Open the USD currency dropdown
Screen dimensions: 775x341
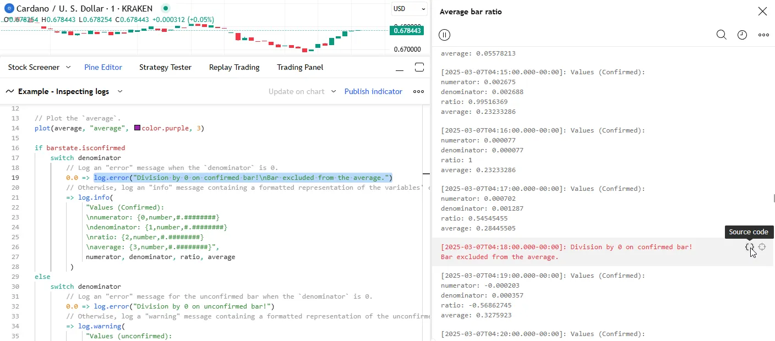[x=410, y=9]
